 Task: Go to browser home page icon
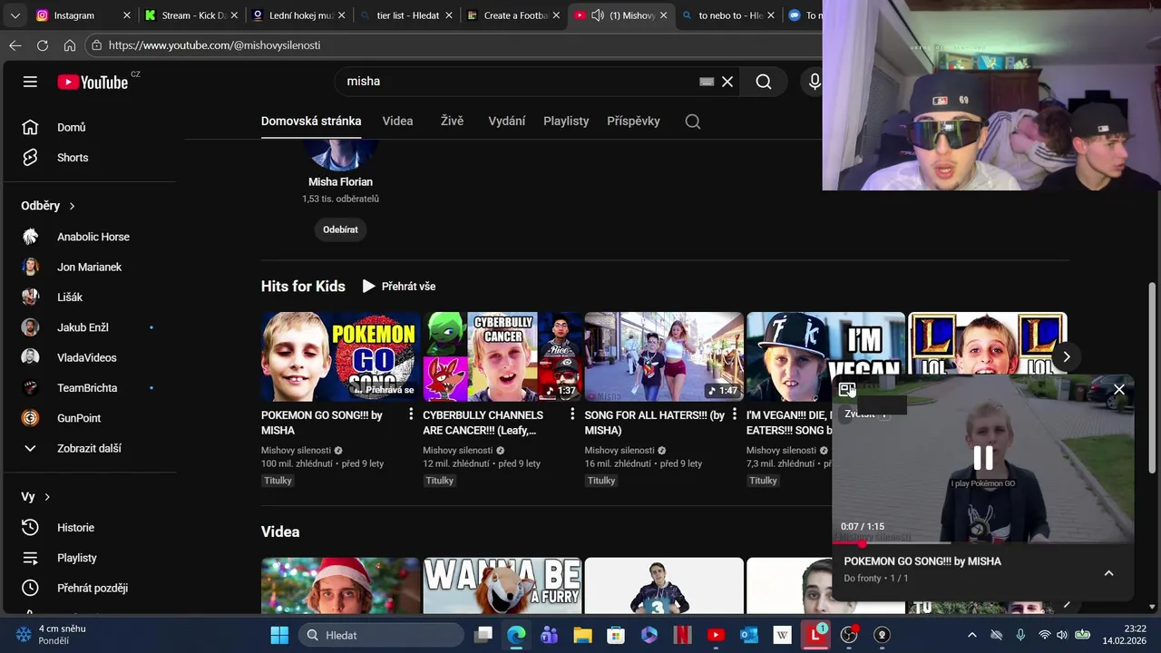coord(70,45)
